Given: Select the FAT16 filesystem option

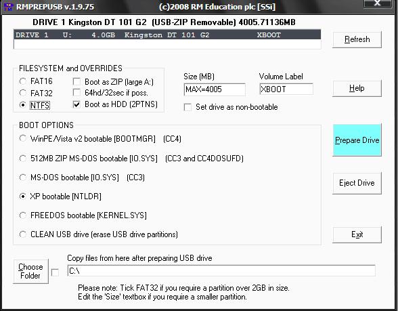Looking at the screenshot, I should click(x=23, y=81).
